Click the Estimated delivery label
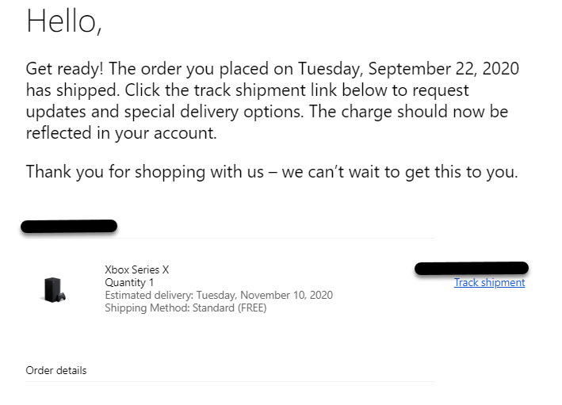 [x=148, y=295]
